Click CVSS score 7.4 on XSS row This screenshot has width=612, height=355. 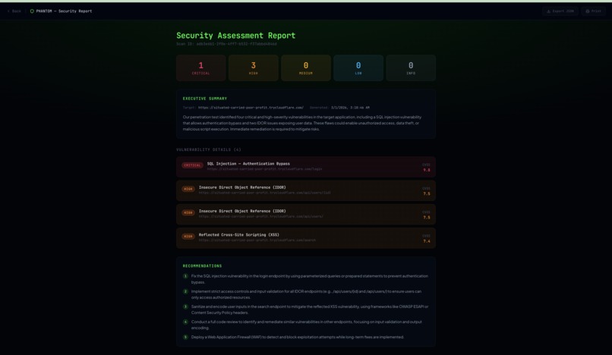pyautogui.click(x=427, y=241)
